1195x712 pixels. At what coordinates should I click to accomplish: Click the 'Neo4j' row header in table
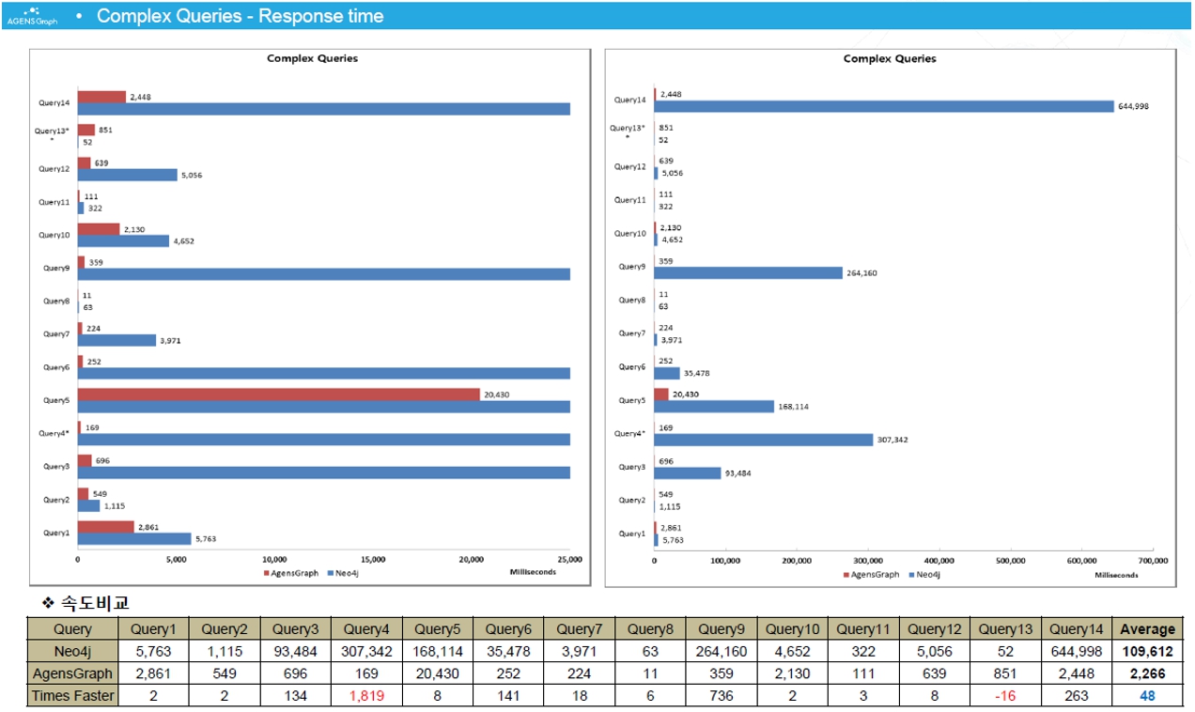[72, 651]
